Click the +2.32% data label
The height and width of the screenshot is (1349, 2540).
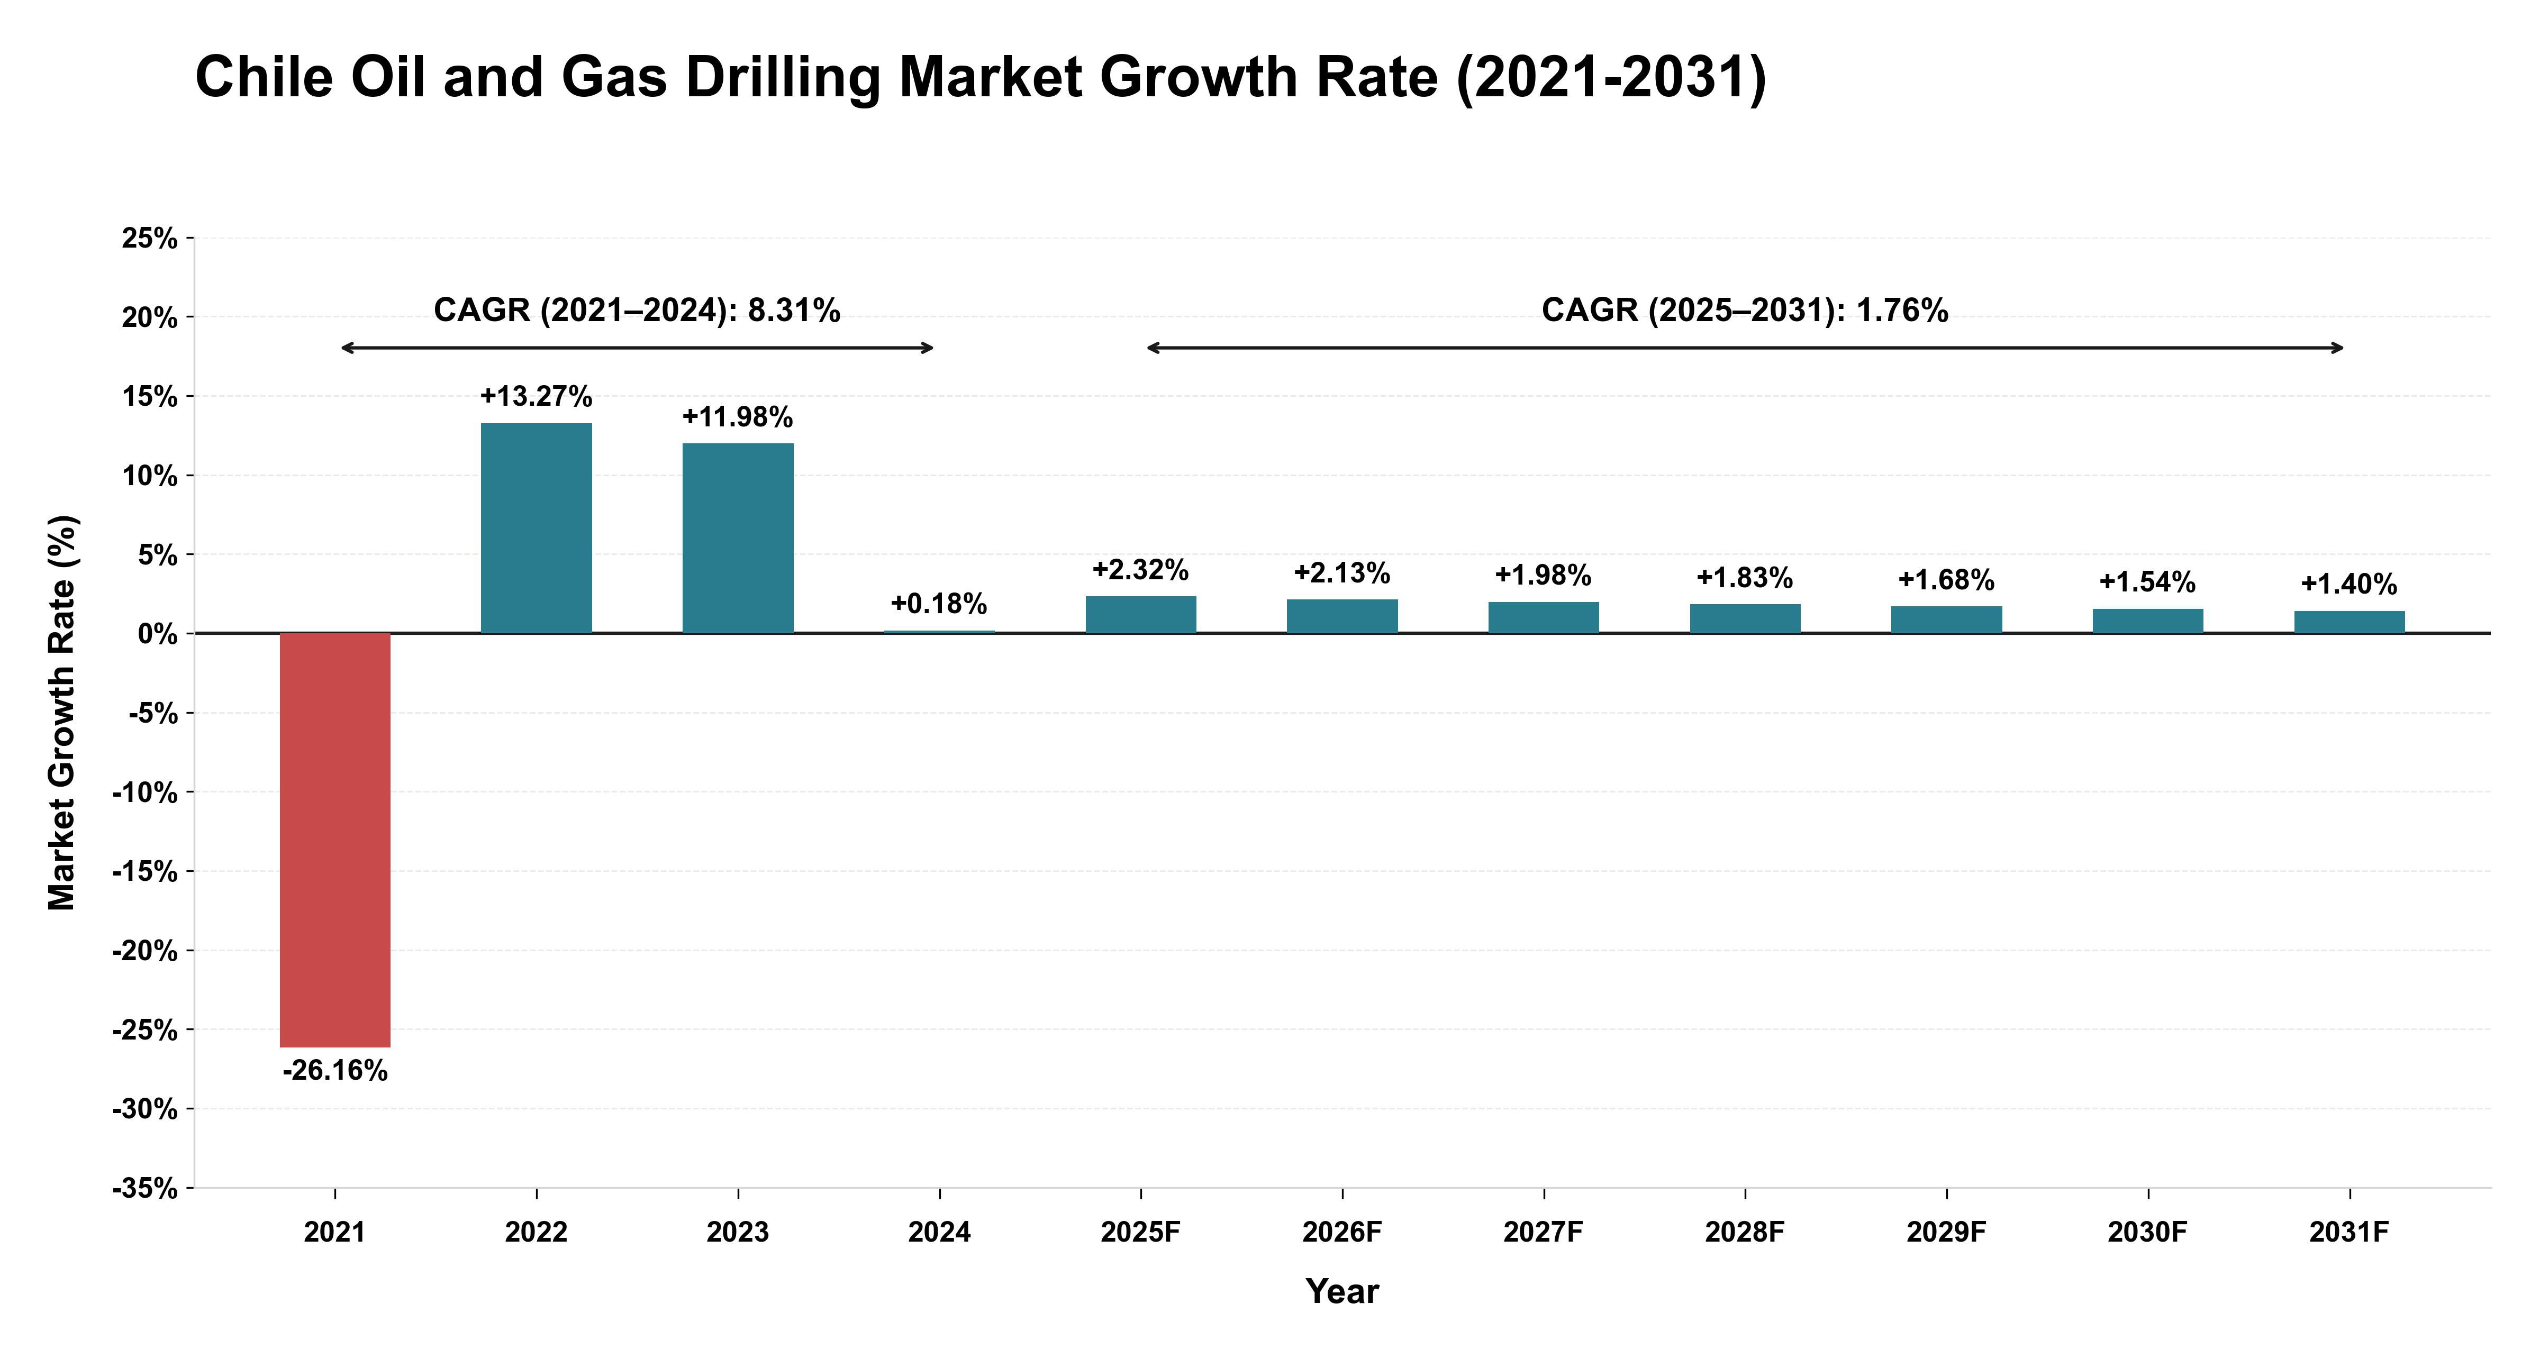pos(1141,570)
